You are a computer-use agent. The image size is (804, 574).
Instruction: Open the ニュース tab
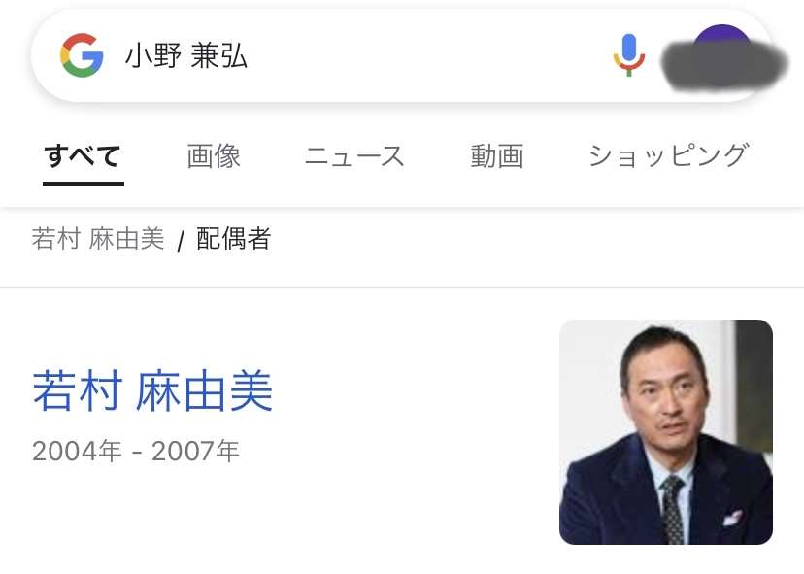coord(354,156)
